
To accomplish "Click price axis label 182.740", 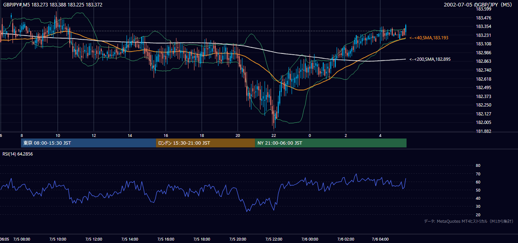I will tap(484, 70).
